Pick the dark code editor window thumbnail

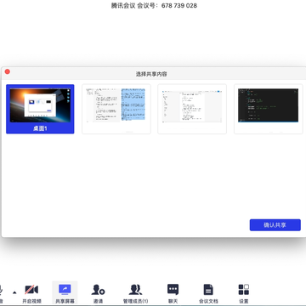pos(268,109)
